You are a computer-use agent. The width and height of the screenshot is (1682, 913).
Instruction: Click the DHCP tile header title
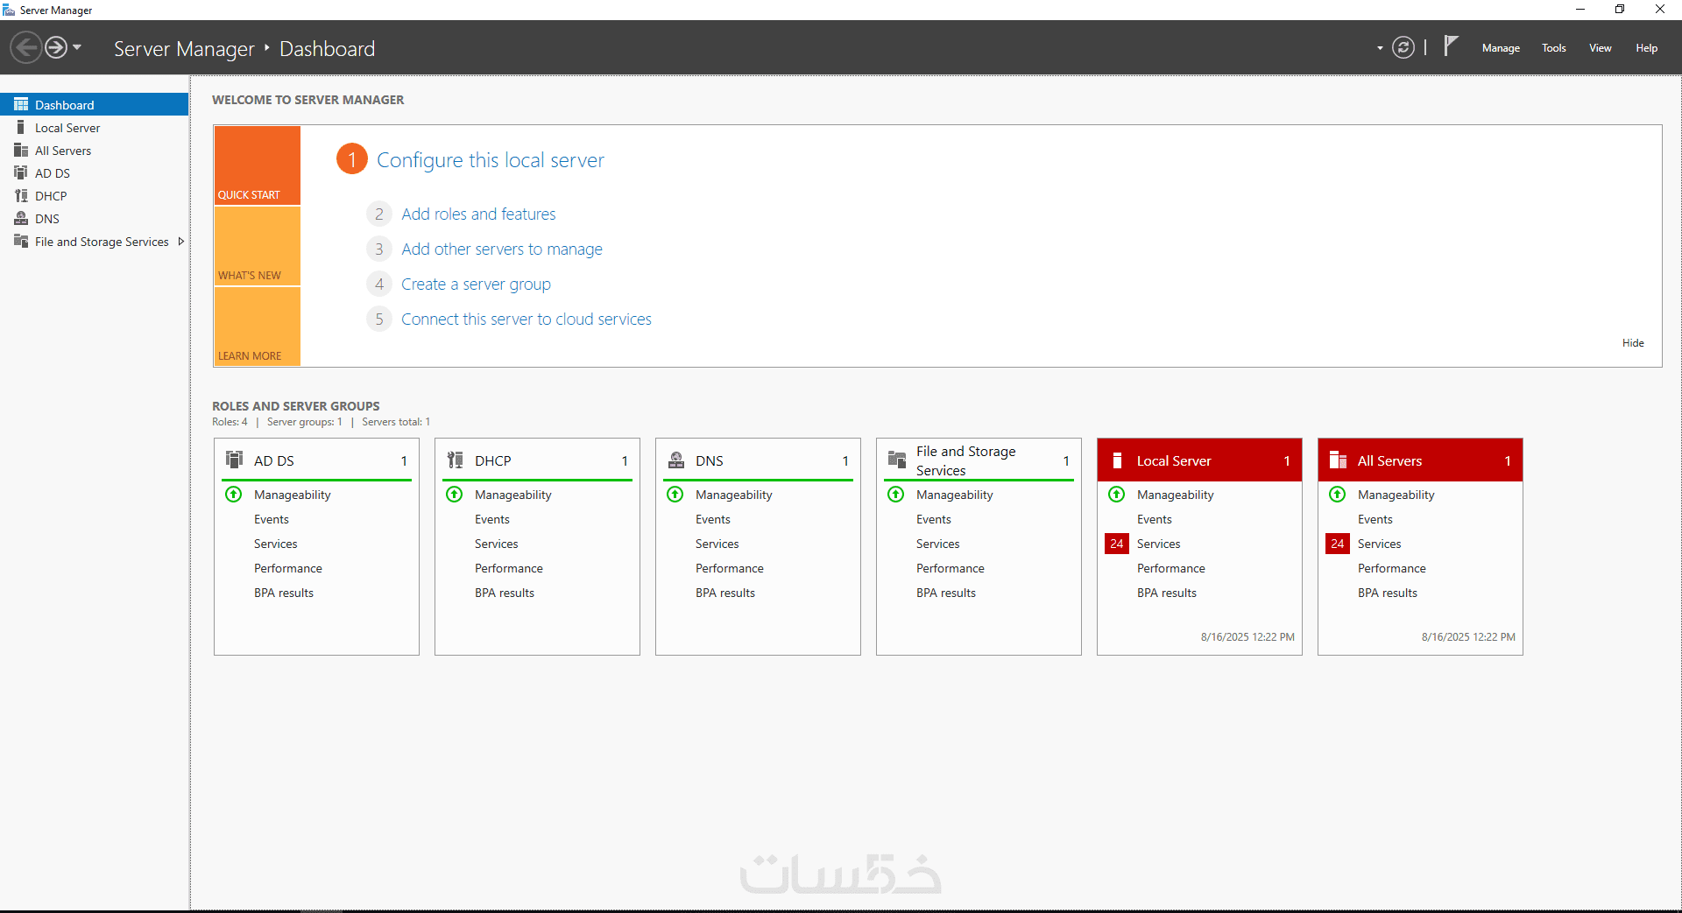(493, 460)
